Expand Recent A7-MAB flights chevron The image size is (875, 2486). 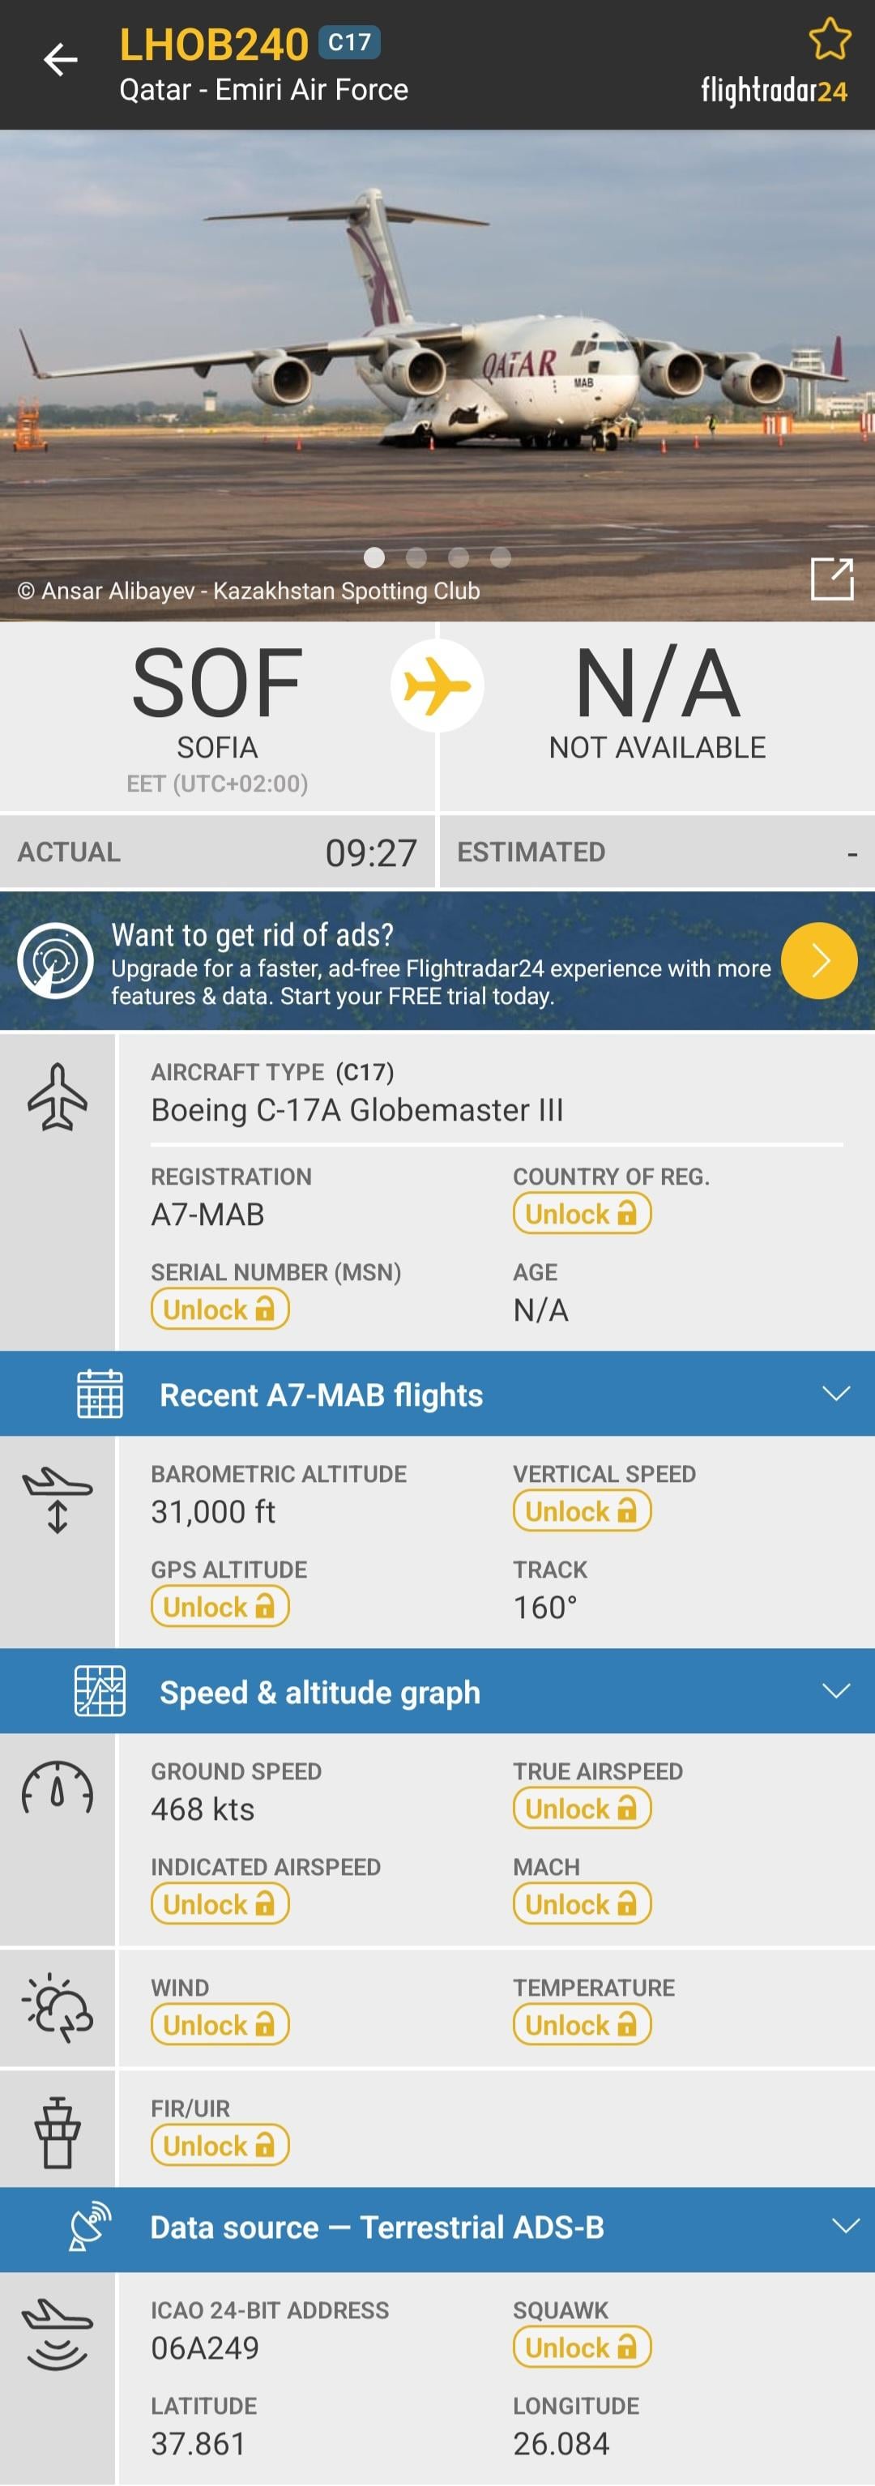click(835, 1394)
